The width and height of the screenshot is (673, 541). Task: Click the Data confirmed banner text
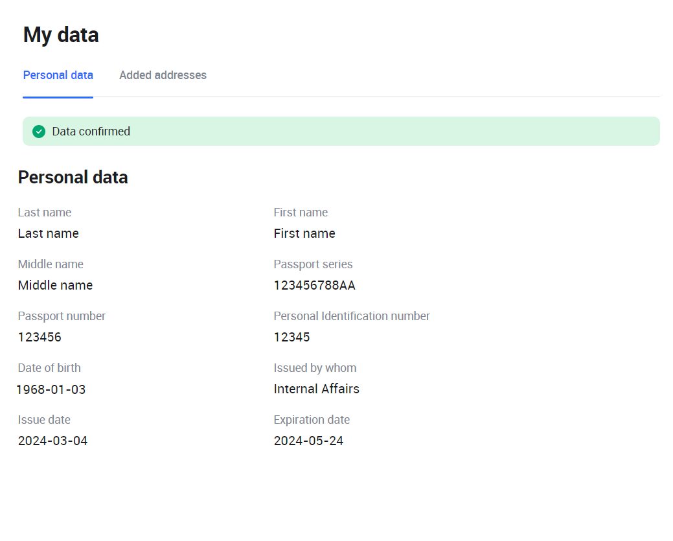coord(91,132)
